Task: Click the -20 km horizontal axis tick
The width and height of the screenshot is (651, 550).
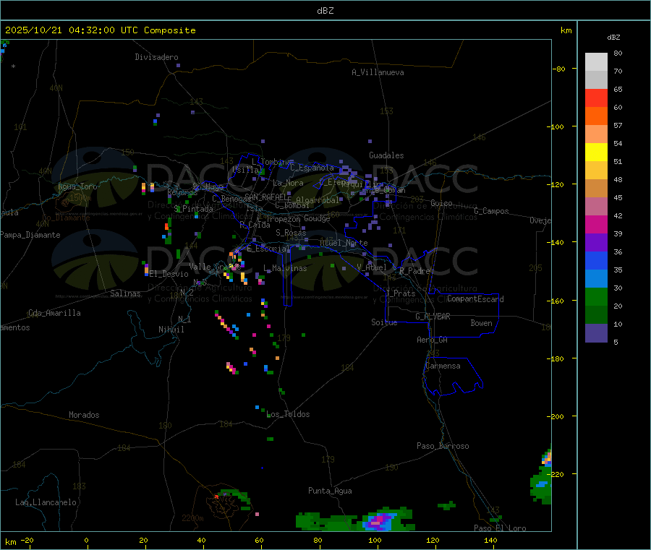Action: coord(27,540)
